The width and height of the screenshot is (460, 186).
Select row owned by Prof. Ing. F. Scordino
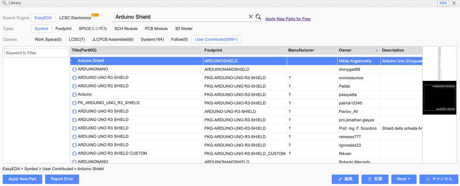pos(246,128)
